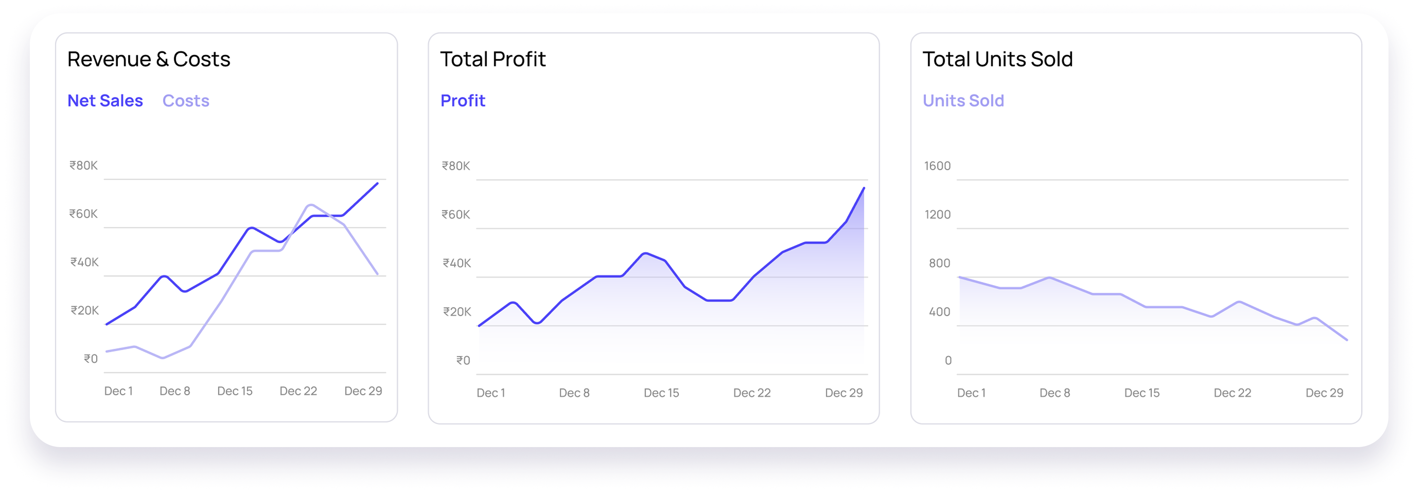Click the 800 label on Units Sold axis

[x=939, y=263]
